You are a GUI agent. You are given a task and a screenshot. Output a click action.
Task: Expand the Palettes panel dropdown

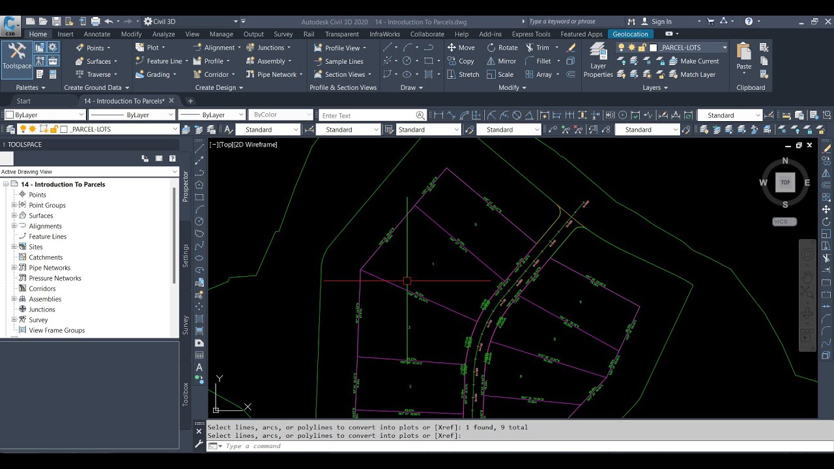(31, 87)
